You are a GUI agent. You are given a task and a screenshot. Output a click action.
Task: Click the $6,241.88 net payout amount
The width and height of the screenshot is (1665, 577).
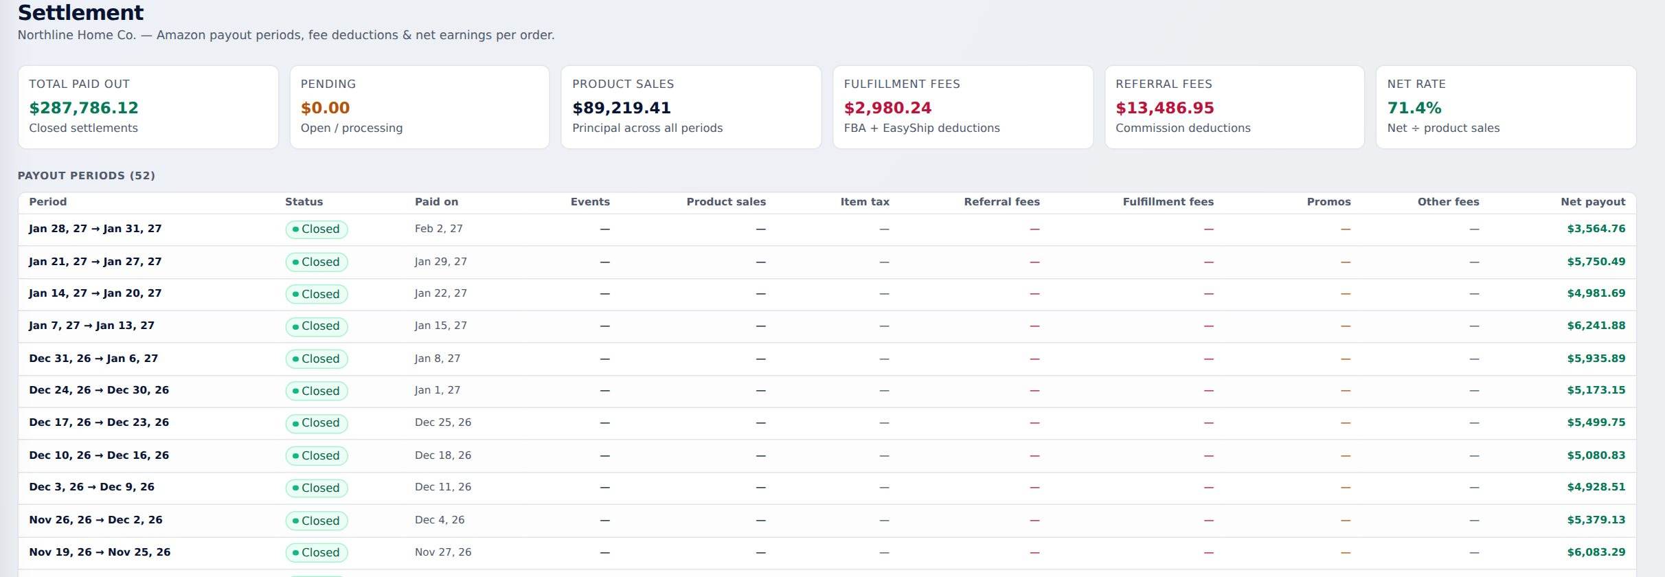pos(1596,326)
